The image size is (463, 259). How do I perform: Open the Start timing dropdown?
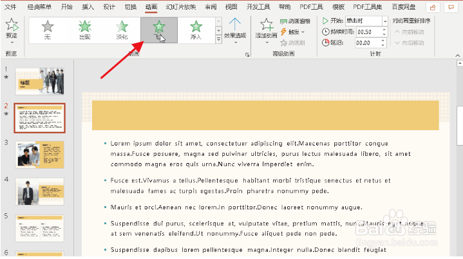pyautogui.click(x=384, y=21)
